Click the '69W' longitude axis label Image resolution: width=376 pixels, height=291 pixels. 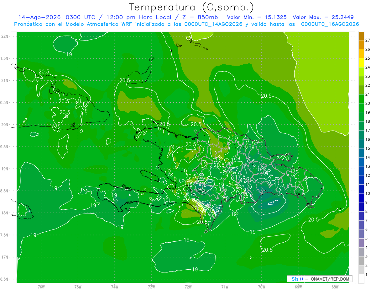pyautogui.click(x=298, y=287)
